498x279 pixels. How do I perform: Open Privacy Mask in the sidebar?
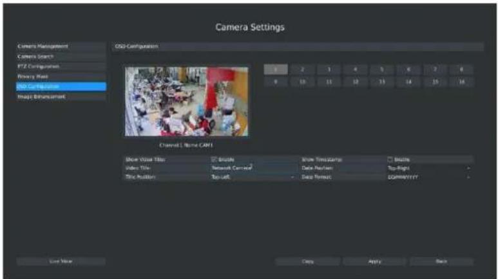(x=61, y=76)
